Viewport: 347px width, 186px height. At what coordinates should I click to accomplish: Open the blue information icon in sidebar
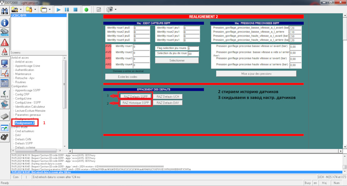click(x=5, y=22)
